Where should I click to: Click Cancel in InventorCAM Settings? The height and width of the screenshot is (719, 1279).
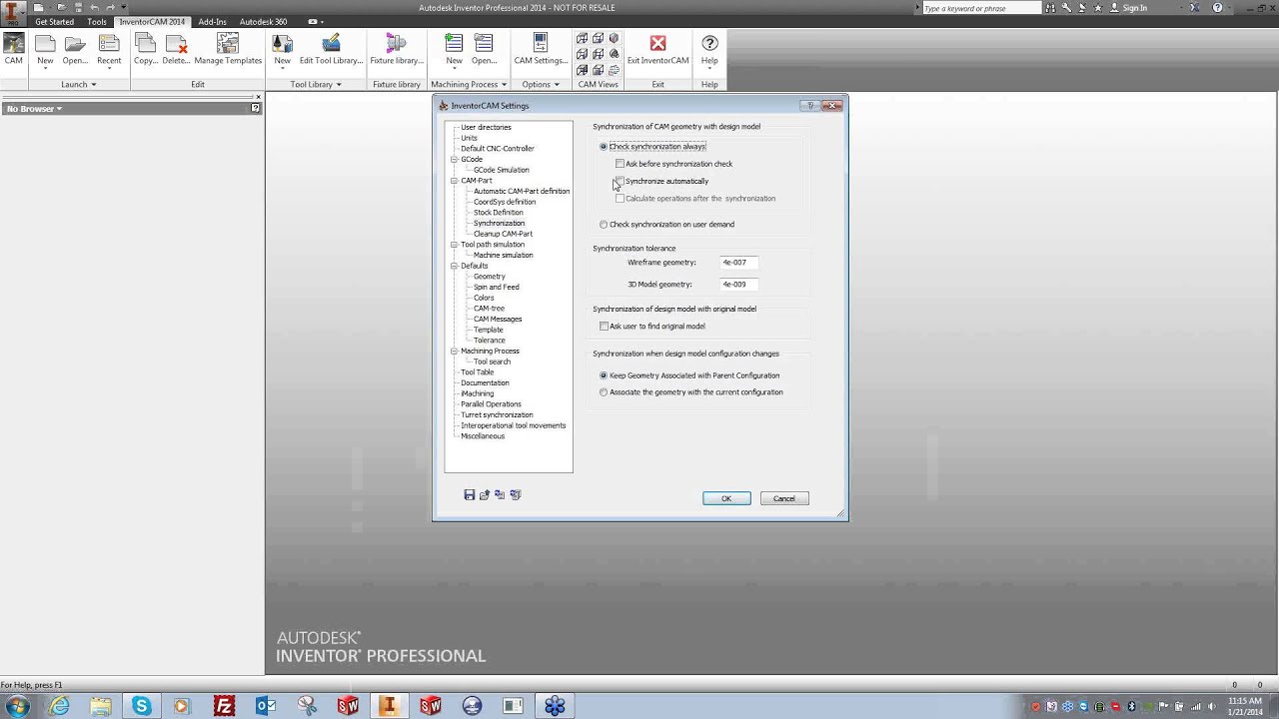784,498
